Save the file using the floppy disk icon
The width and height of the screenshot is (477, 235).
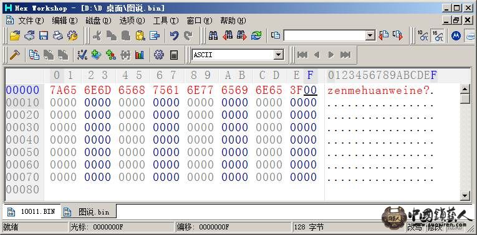tap(44, 36)
